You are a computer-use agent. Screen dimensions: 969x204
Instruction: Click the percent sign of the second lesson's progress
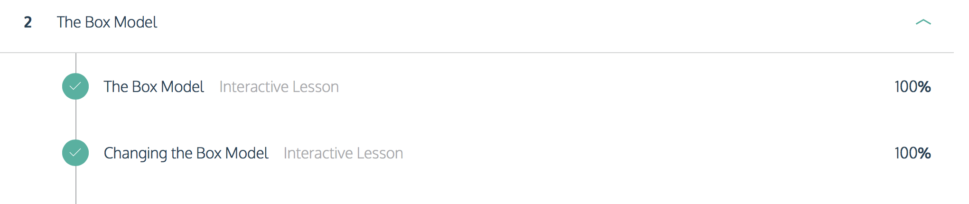pos(924,153)
